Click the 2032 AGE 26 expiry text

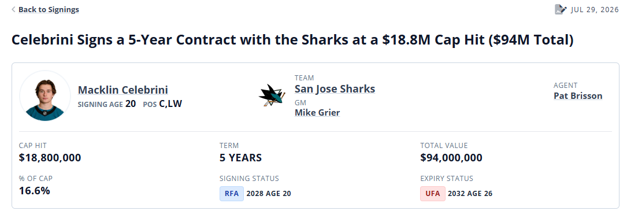(470, 194)
